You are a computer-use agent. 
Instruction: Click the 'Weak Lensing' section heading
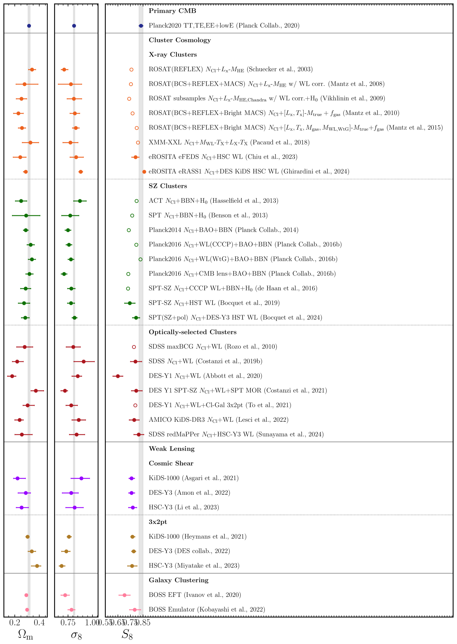172,449
